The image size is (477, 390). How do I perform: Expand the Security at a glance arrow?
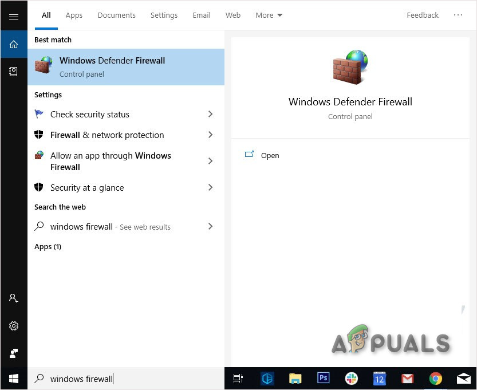pos(210,187)
